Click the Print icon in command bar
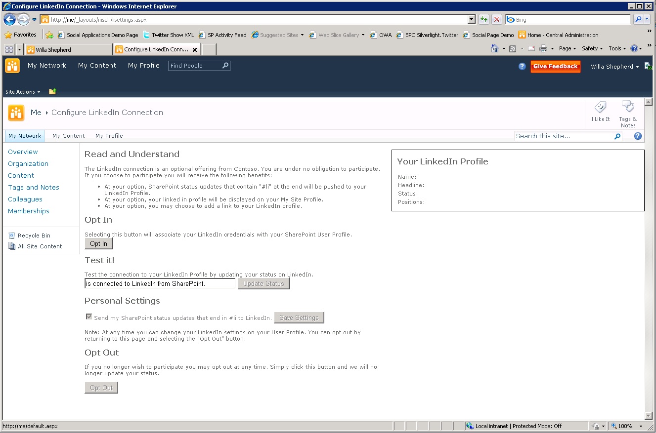This screenshot has height=433, width=656. pyautogui.click(x=543, y=48)
